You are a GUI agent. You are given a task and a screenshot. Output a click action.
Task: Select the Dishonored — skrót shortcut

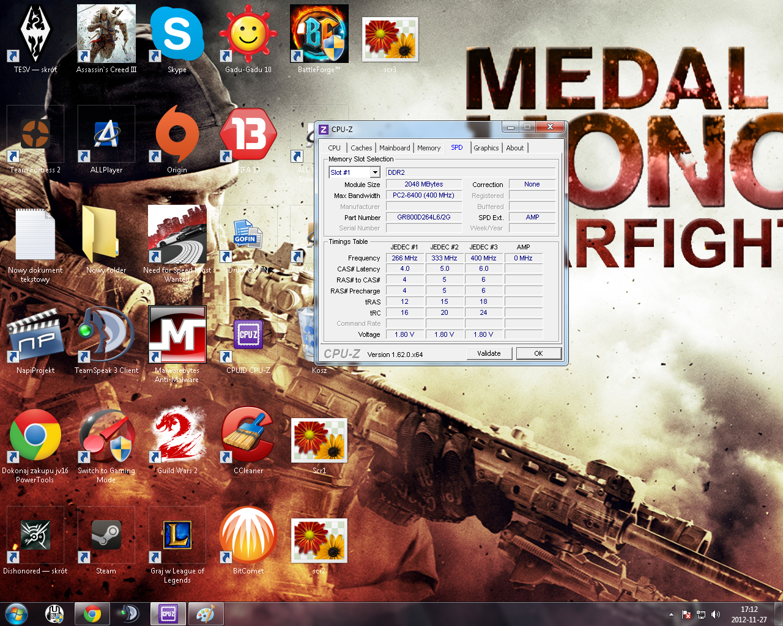(x=35, y=540)
